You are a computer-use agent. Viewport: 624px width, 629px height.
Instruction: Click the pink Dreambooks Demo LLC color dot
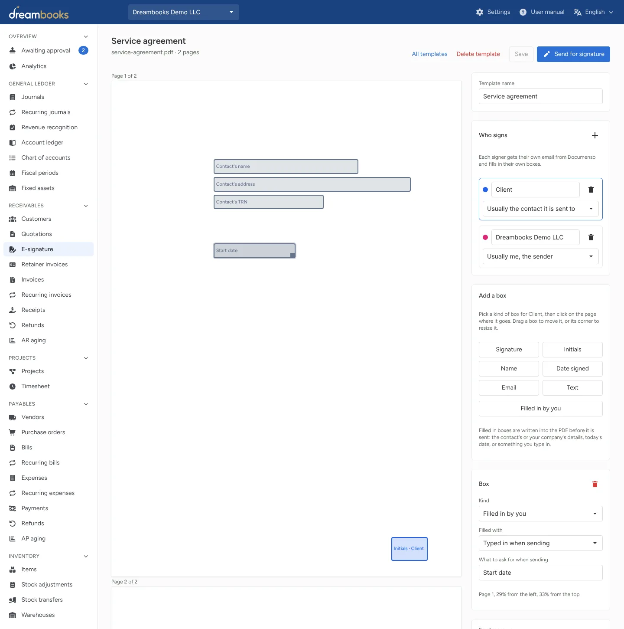485,237
